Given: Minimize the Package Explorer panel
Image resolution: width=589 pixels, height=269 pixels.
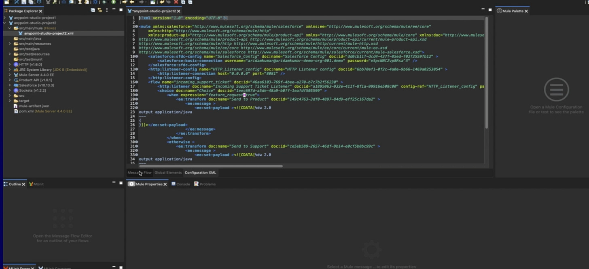Looking at the screenshot, I should point(114,9).
